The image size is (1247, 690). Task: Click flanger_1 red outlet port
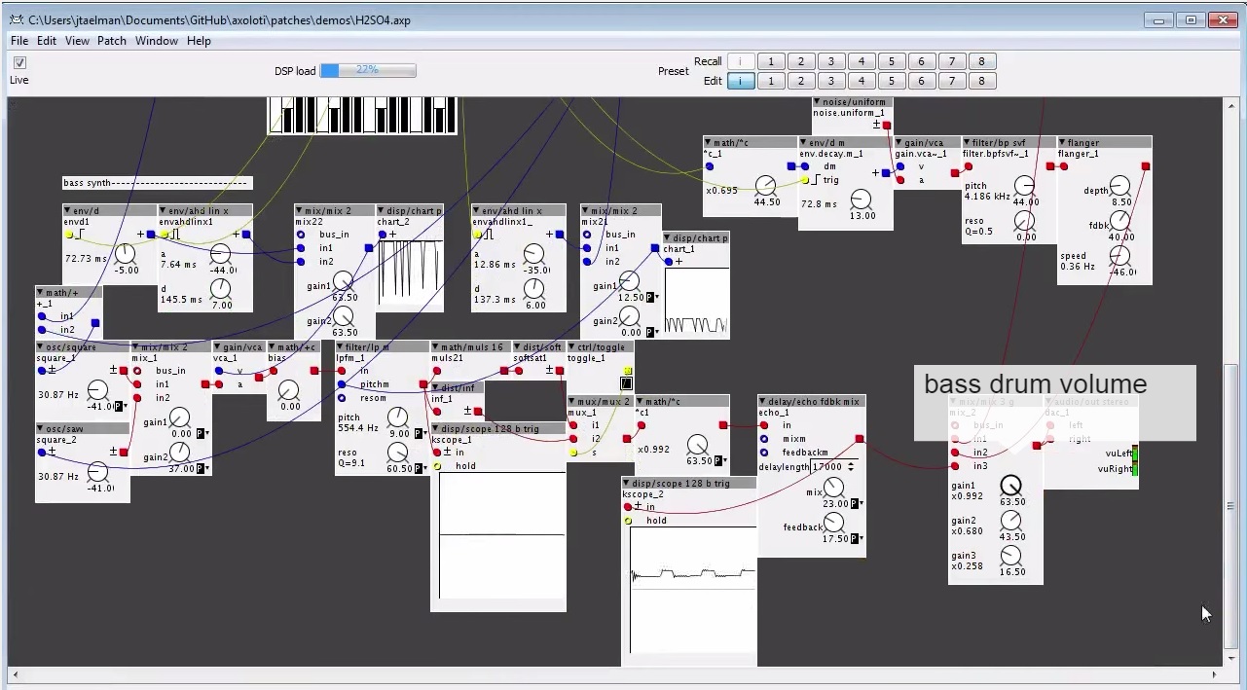point(1146,166)
